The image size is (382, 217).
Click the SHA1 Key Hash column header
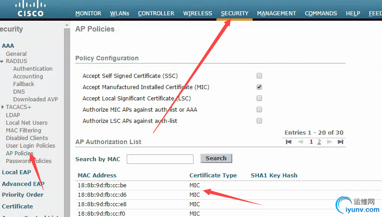click(274, 176)
